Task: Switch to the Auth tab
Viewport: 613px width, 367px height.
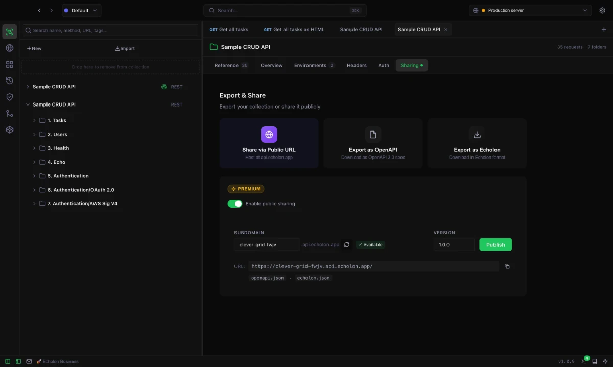Action: tap(384, 65)
